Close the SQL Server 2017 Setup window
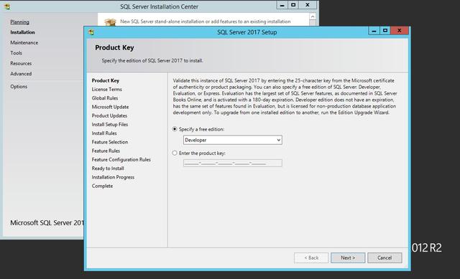This screenshot has height=279, width=460. (x=400, y=31)
